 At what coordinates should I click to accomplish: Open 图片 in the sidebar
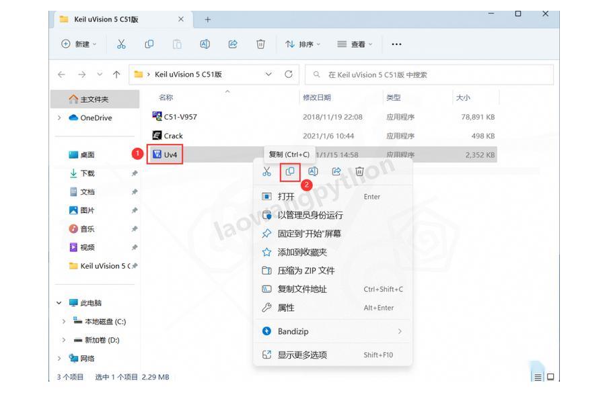[x=81, y=210]
